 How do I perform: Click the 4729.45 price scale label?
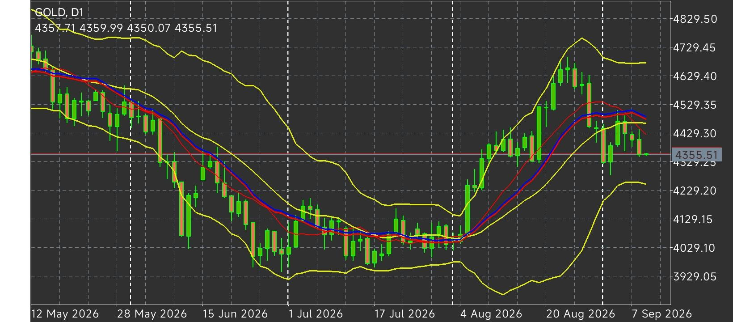pyautogui.click(x=695, y=47)
